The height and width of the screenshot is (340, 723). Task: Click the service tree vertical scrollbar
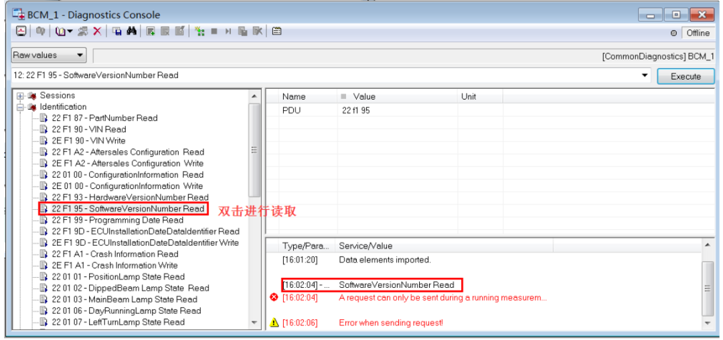click(x=254, y=150)
